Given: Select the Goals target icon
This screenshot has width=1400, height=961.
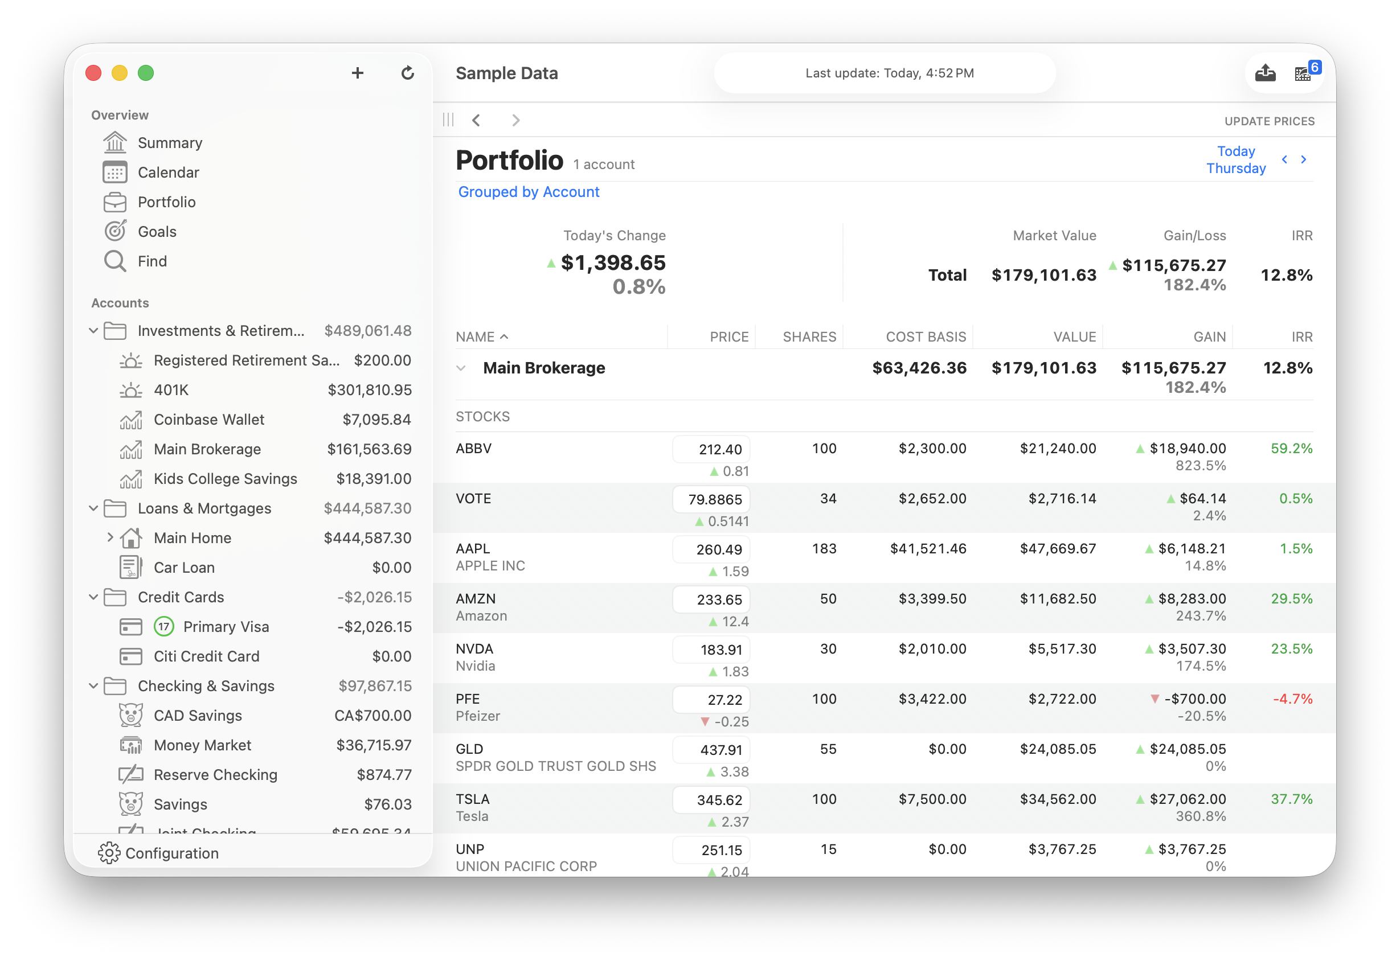Looking at the screenshot, I should (x=115, y=231).
